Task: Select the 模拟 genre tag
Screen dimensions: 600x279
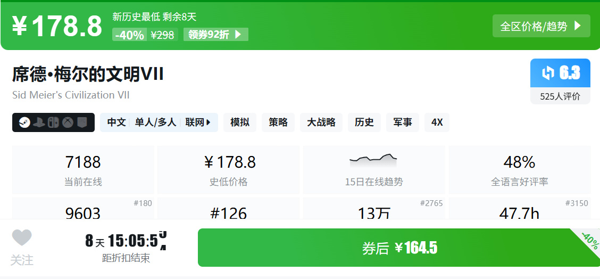Action: (x=240, y=122)
